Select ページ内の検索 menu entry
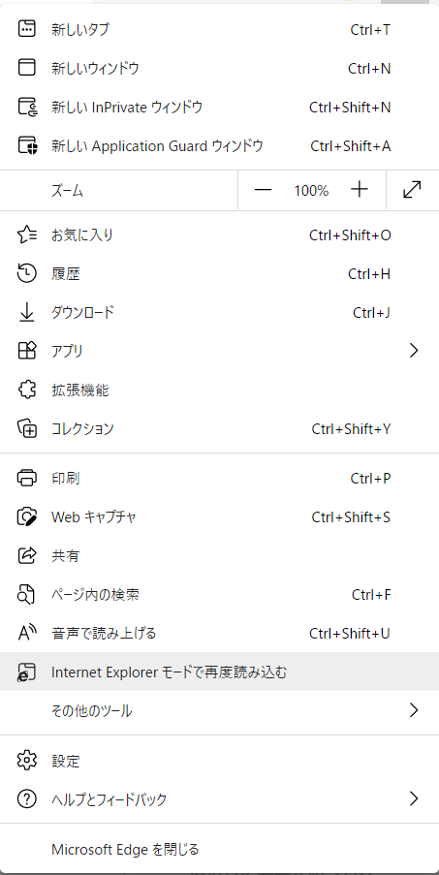Viewport: 439px width, 875px height. pos(219,595)
